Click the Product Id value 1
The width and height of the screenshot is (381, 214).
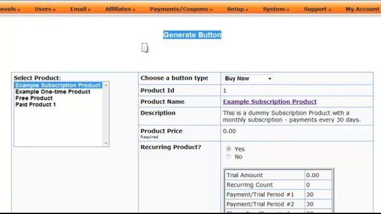pos(225,91)
